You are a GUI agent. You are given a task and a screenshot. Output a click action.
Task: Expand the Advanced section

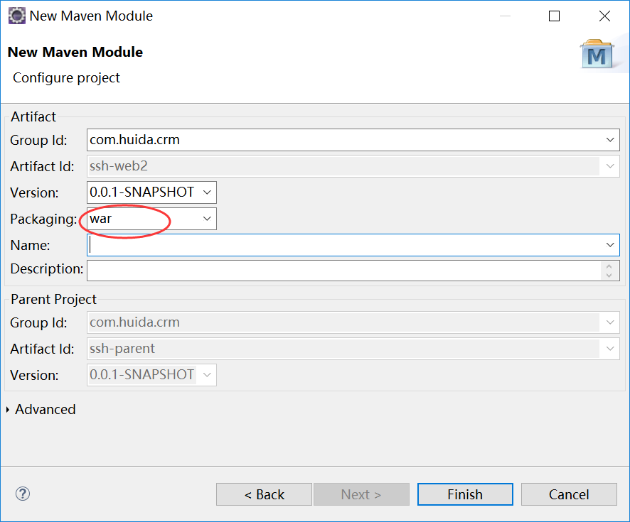coord(9,410)
